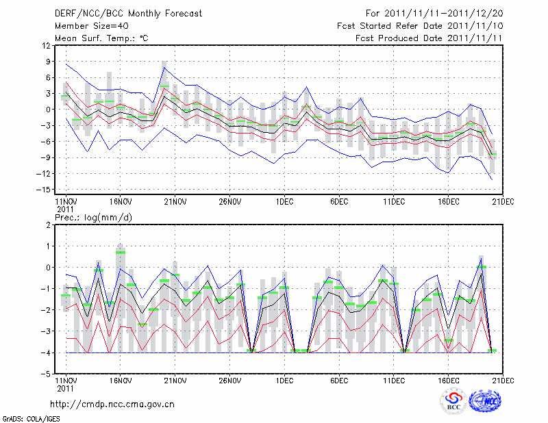Click the 26NOV tick on temperature chart

click(x=229, y=202)
